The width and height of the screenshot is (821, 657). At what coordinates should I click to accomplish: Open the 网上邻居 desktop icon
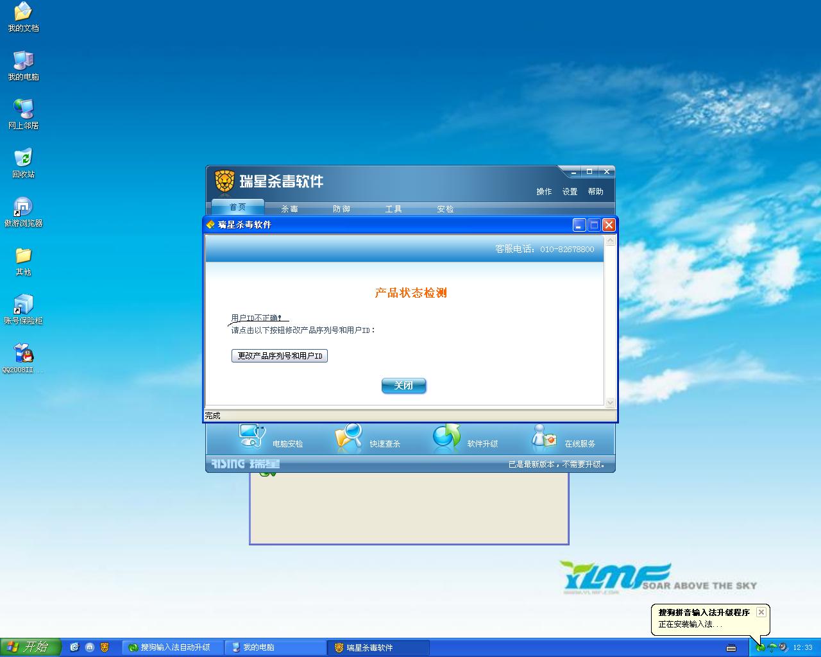[x=23, y=115]
